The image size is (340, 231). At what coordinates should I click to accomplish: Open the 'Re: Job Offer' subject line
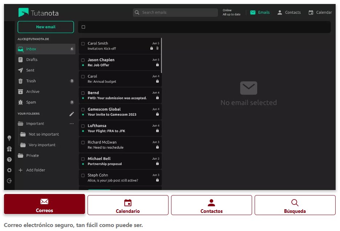pos(98,65)
